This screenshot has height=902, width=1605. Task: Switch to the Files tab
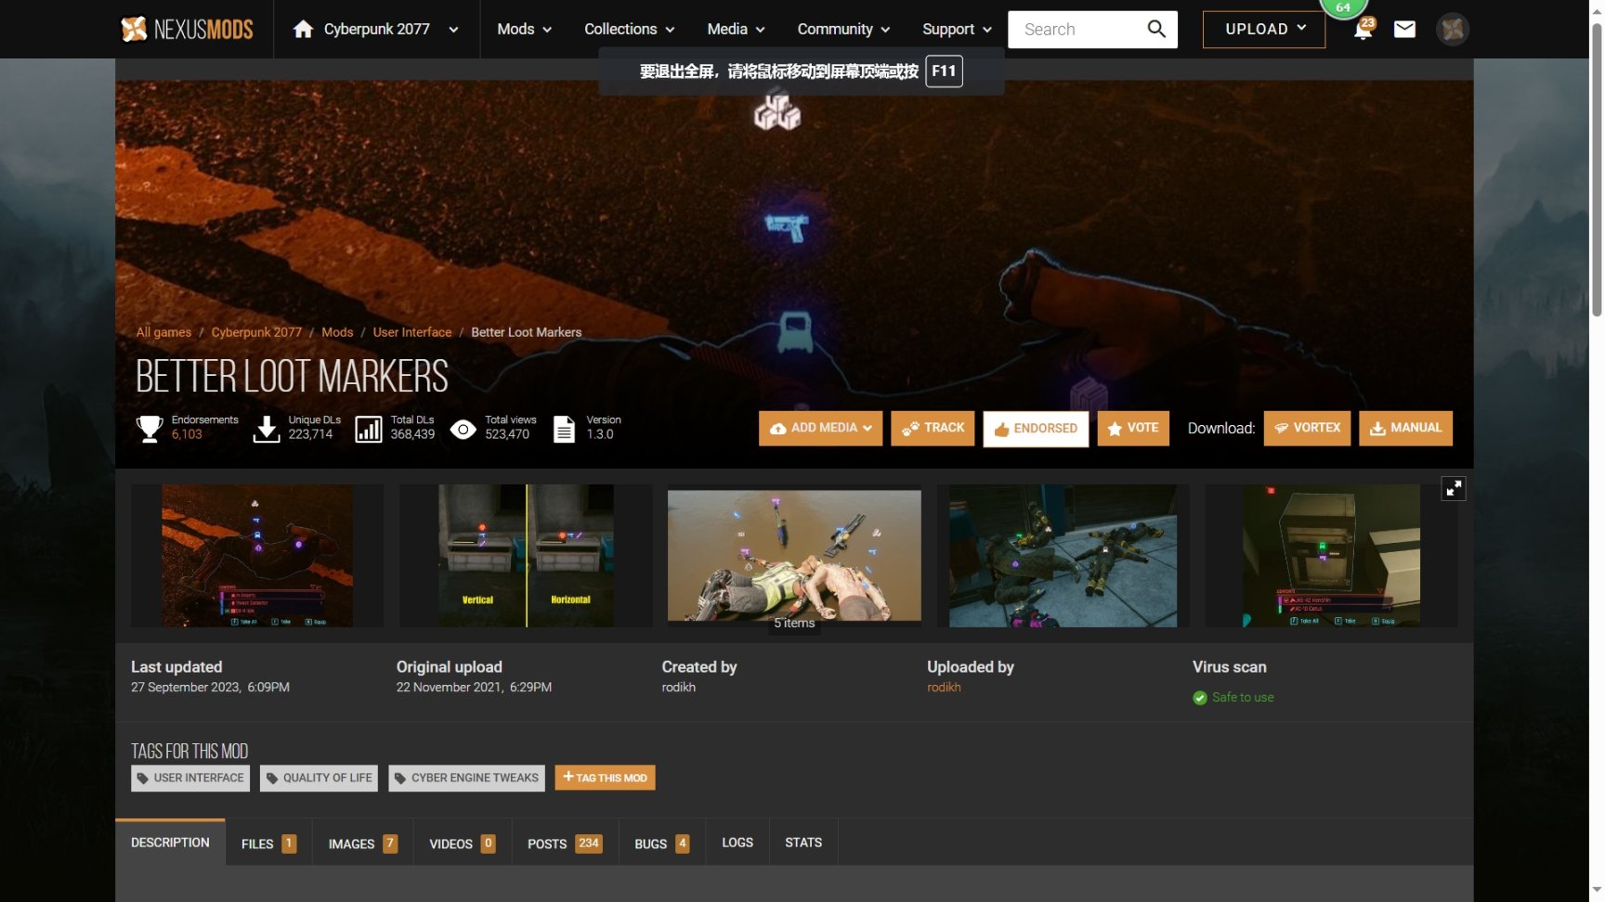[268, 844]
